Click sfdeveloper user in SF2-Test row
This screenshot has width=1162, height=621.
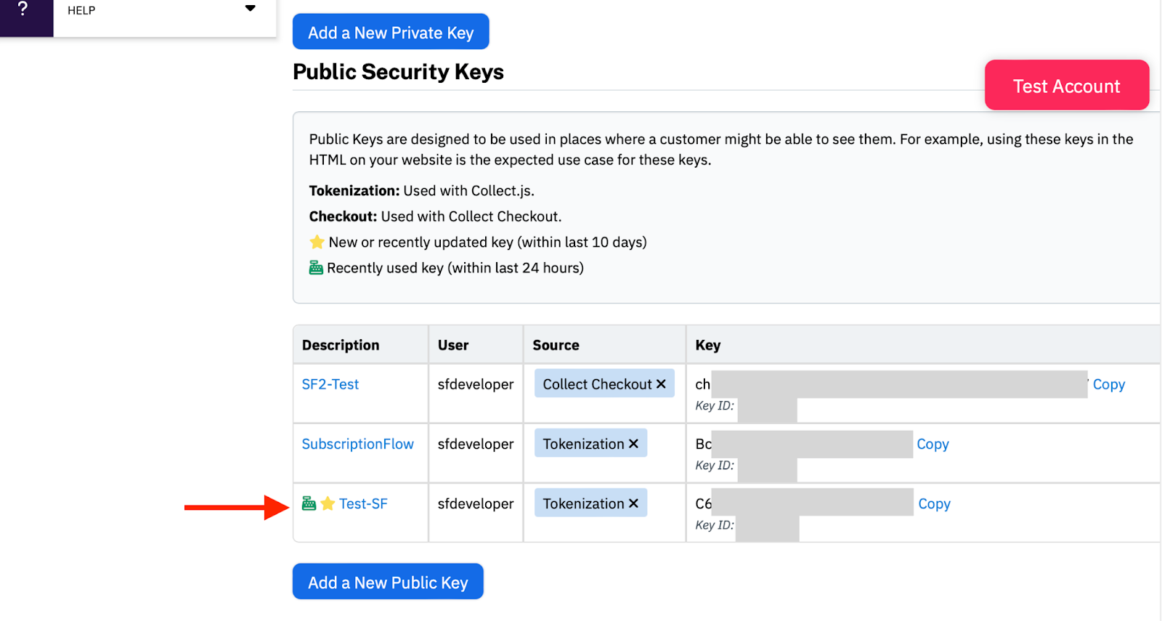(x=476, y=384)
